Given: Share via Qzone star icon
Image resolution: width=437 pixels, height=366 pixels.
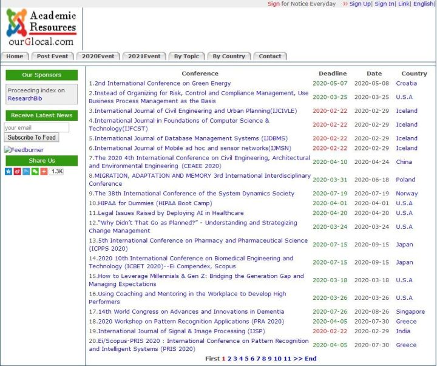Looking at the screenshot, I should coord(8,171).
